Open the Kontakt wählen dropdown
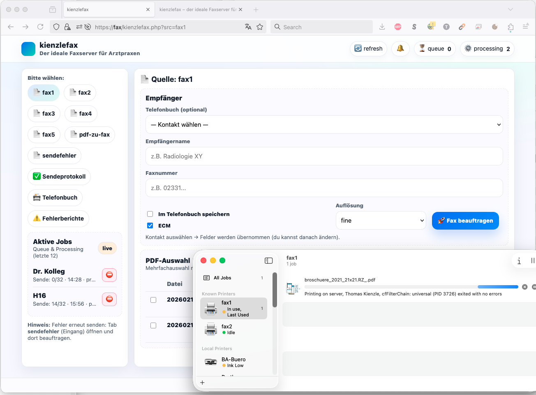The height and width of the screenshot is (395, 536). pyautogui.click(x=324, y=125)
